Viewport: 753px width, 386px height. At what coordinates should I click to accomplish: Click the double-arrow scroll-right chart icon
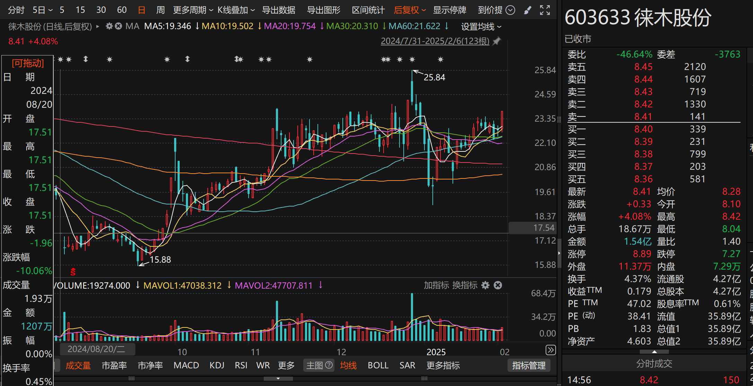[550, 350]
